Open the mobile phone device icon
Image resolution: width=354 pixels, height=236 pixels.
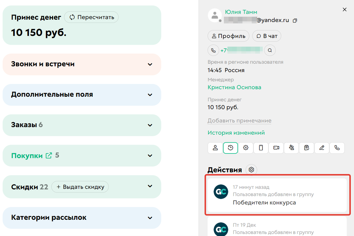pos(261,148)
